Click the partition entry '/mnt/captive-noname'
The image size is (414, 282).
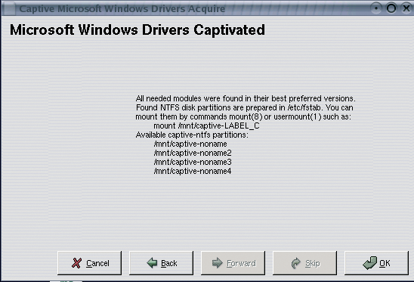pos(190,144)
